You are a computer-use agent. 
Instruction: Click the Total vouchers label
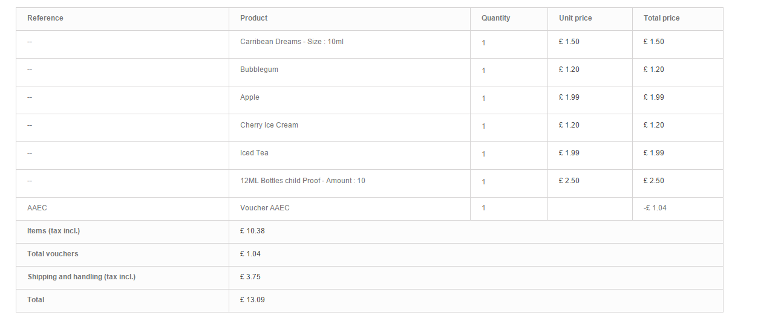53,254
